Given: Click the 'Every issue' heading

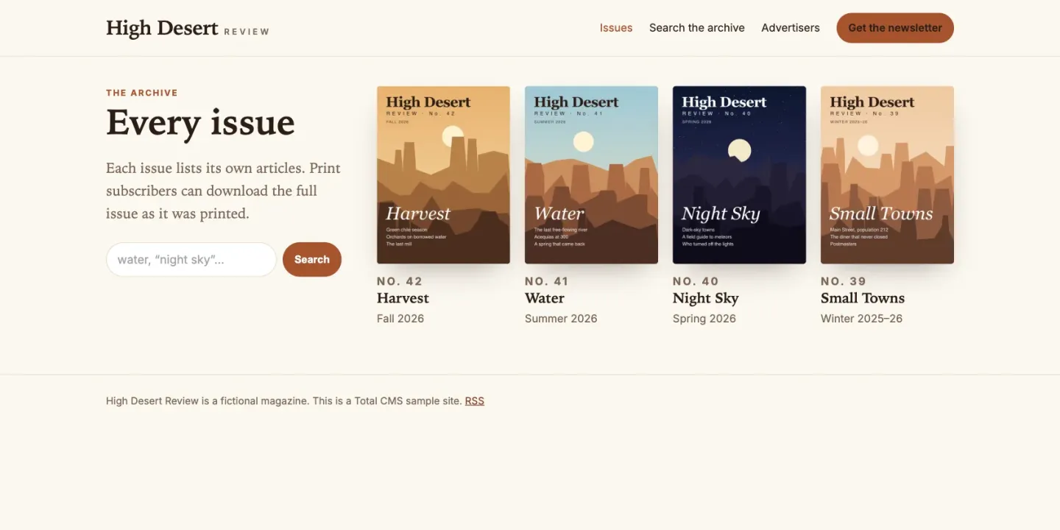Looking at the screenshot, I should click(x=200, y=123).
